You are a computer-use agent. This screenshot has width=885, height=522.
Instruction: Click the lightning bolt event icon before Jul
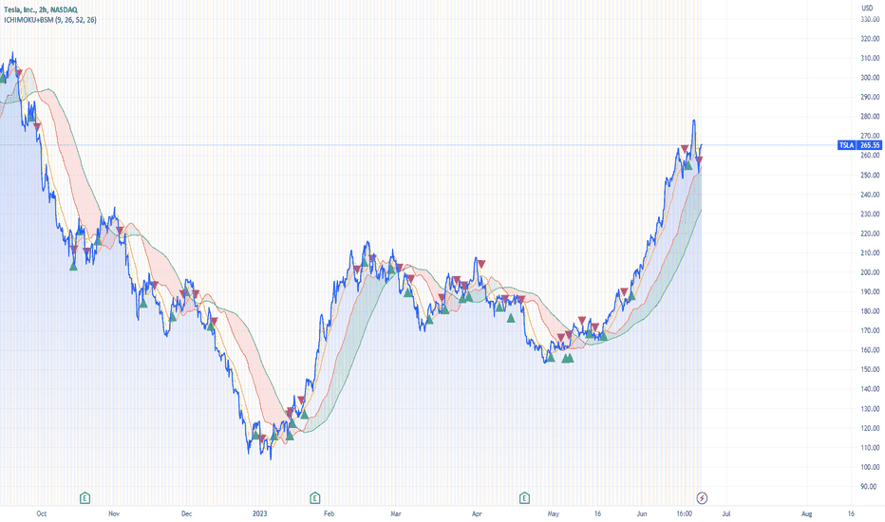click(x=702, y=497)
